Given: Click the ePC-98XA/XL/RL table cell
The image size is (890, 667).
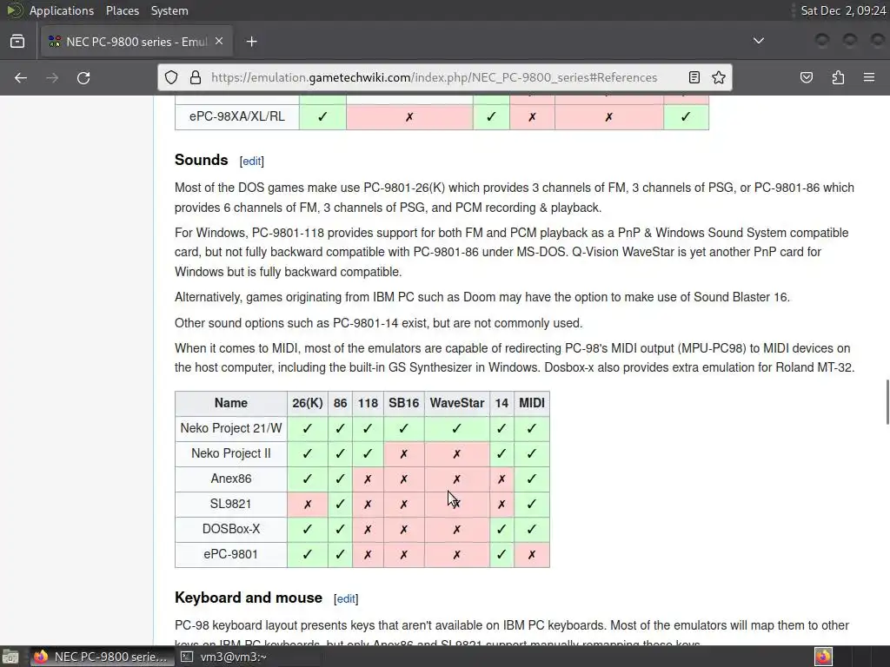Looking at the screenshot, I should (x=236, y=117).
